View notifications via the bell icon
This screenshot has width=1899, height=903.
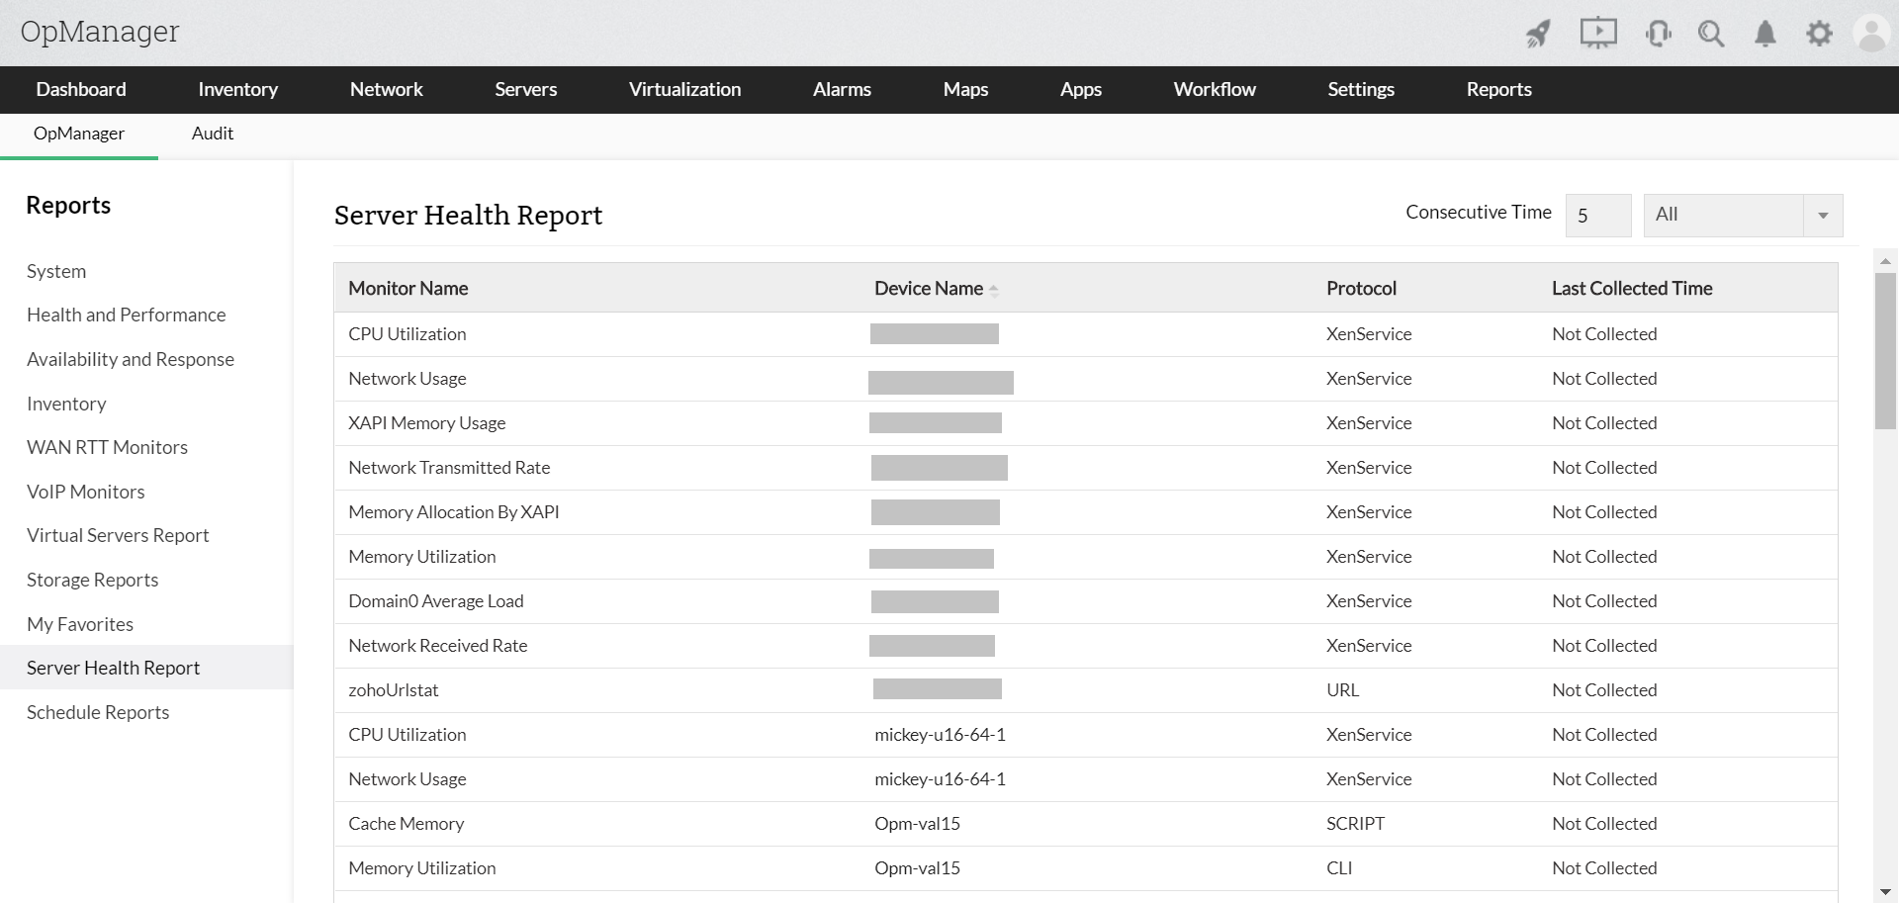point(1765,33)
